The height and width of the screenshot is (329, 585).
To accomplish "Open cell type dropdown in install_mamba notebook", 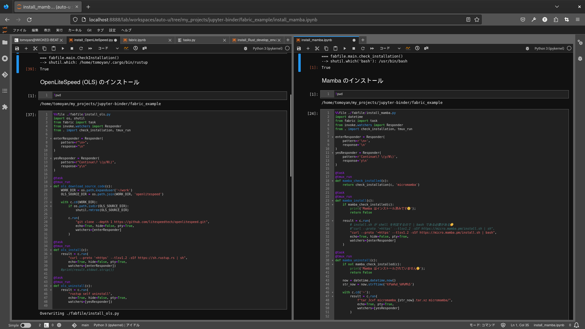I will 390,48.
